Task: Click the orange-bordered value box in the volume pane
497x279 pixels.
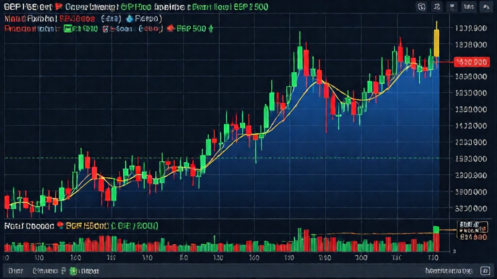Action: click(472, 230)
